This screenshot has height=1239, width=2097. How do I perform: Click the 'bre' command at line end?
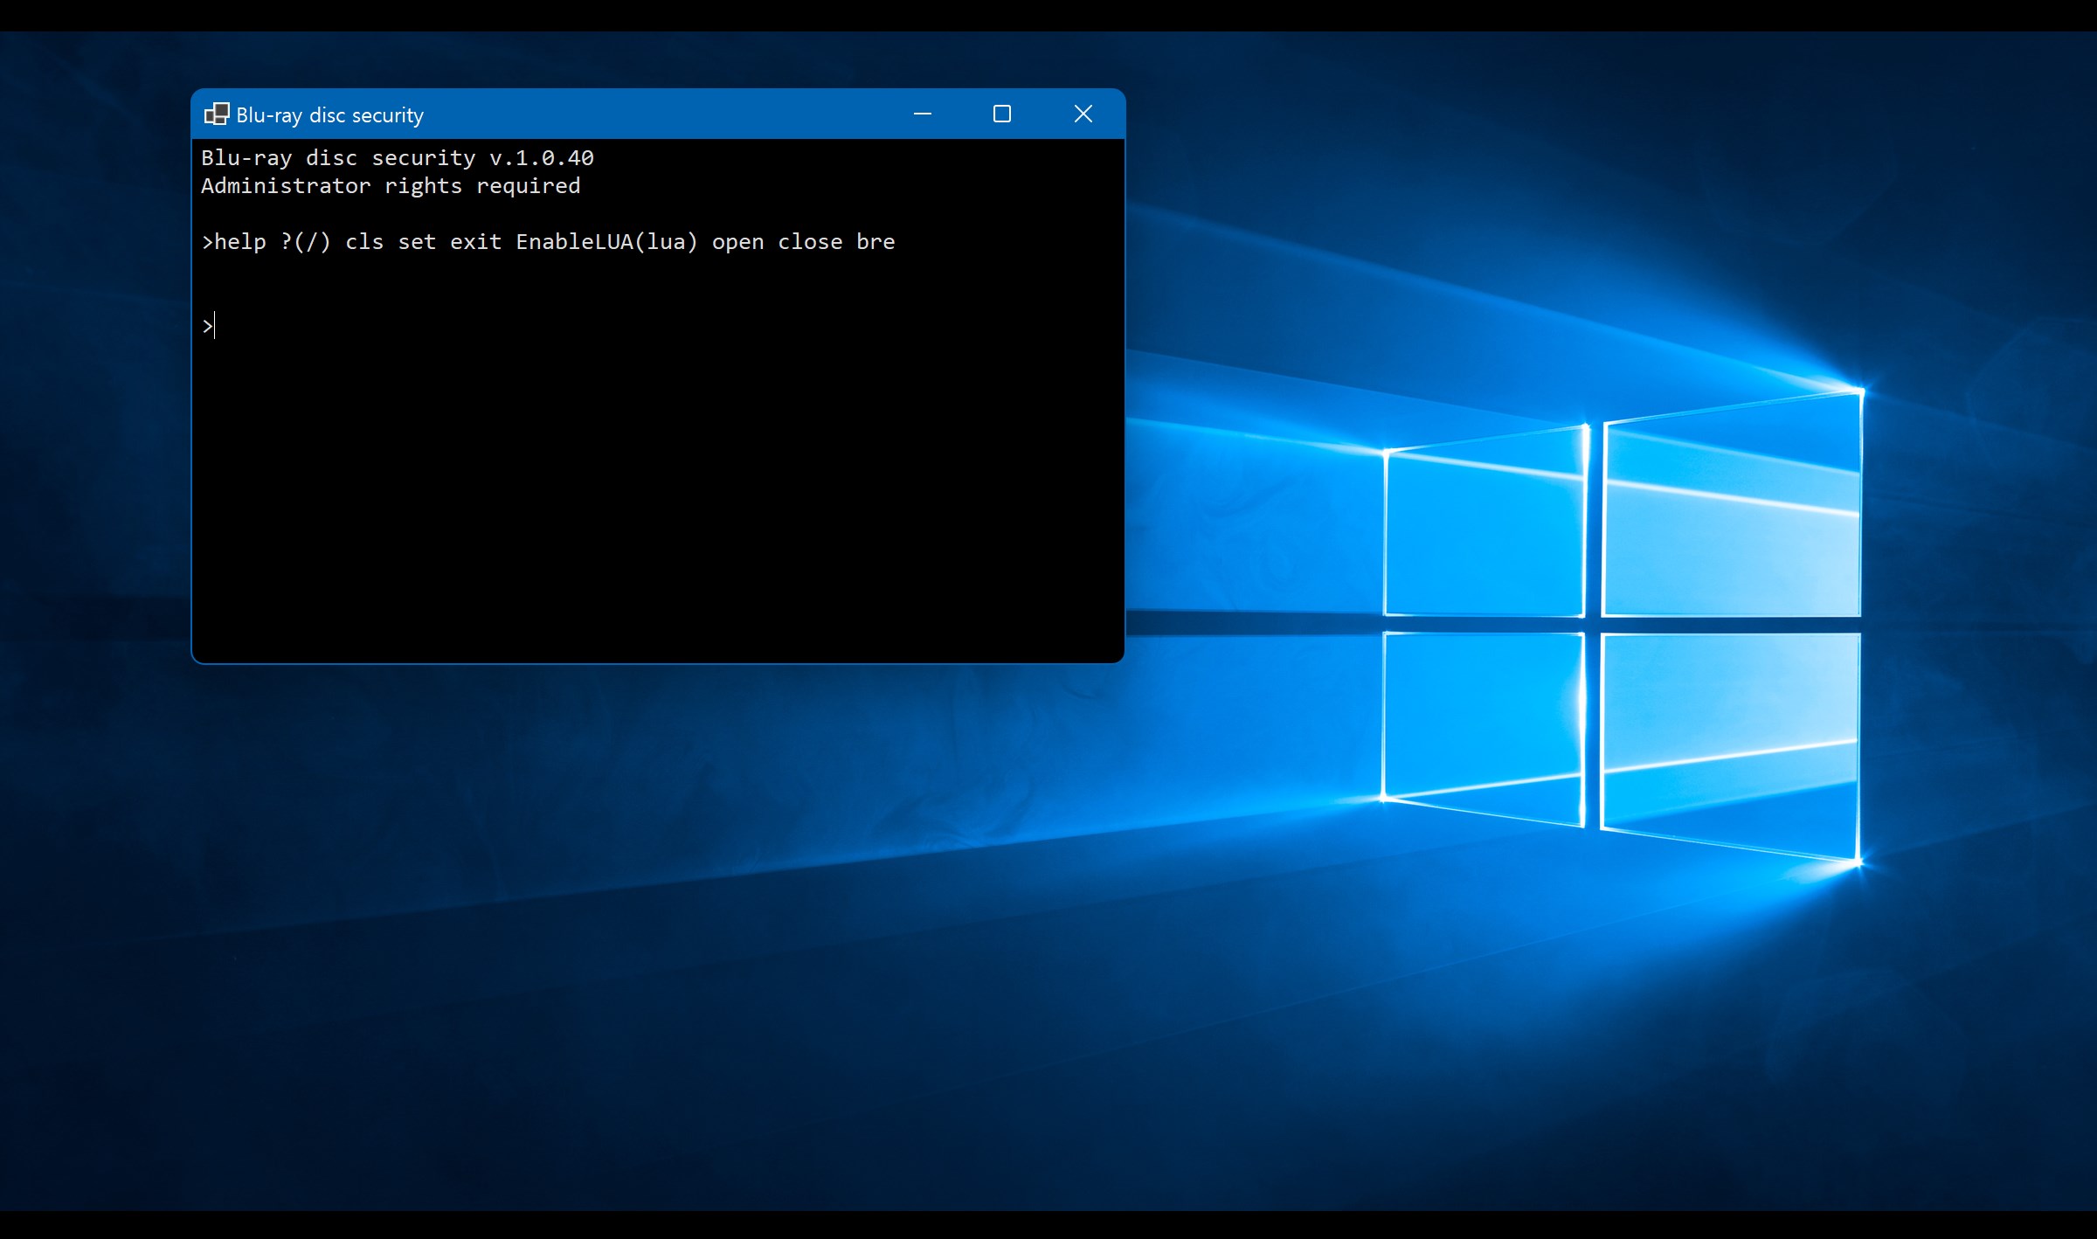[x=875, y=242]
